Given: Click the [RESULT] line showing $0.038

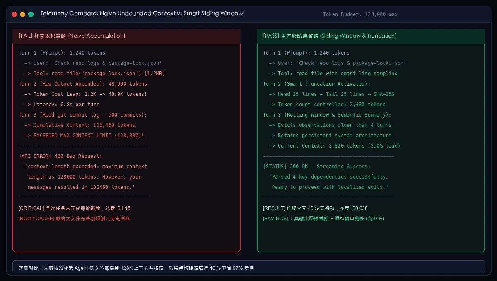Looking at the screenshot, I should click(315, 208).
